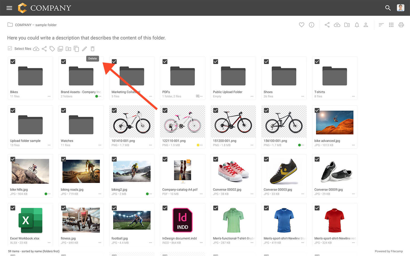Click green label dot on 156100-001.png
Viewport: 410px width, 256px height.
(299, 145)
